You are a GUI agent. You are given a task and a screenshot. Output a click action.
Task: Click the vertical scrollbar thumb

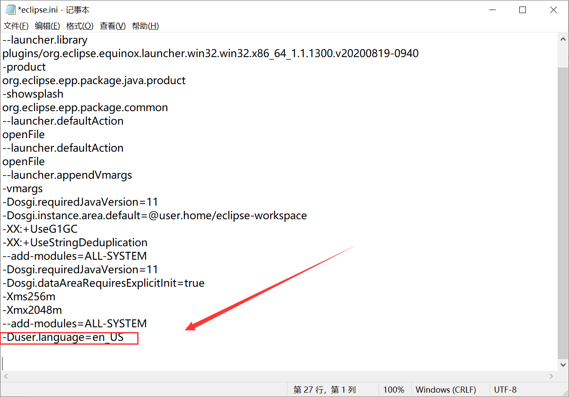pyautogui.click(x=563, y=212)
